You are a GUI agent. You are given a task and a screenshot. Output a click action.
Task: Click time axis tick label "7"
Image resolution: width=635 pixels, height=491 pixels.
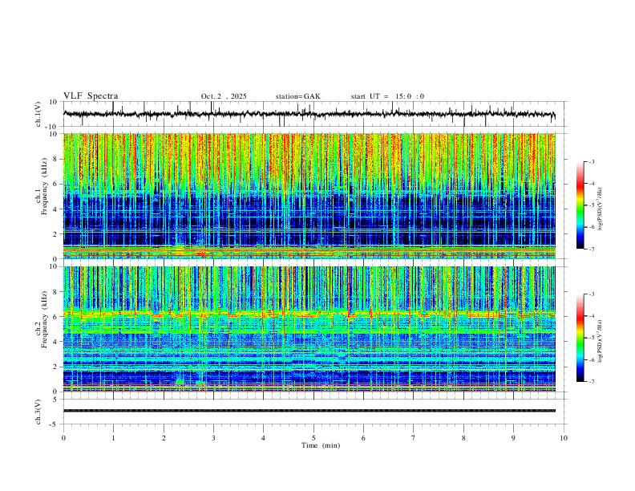414,438
